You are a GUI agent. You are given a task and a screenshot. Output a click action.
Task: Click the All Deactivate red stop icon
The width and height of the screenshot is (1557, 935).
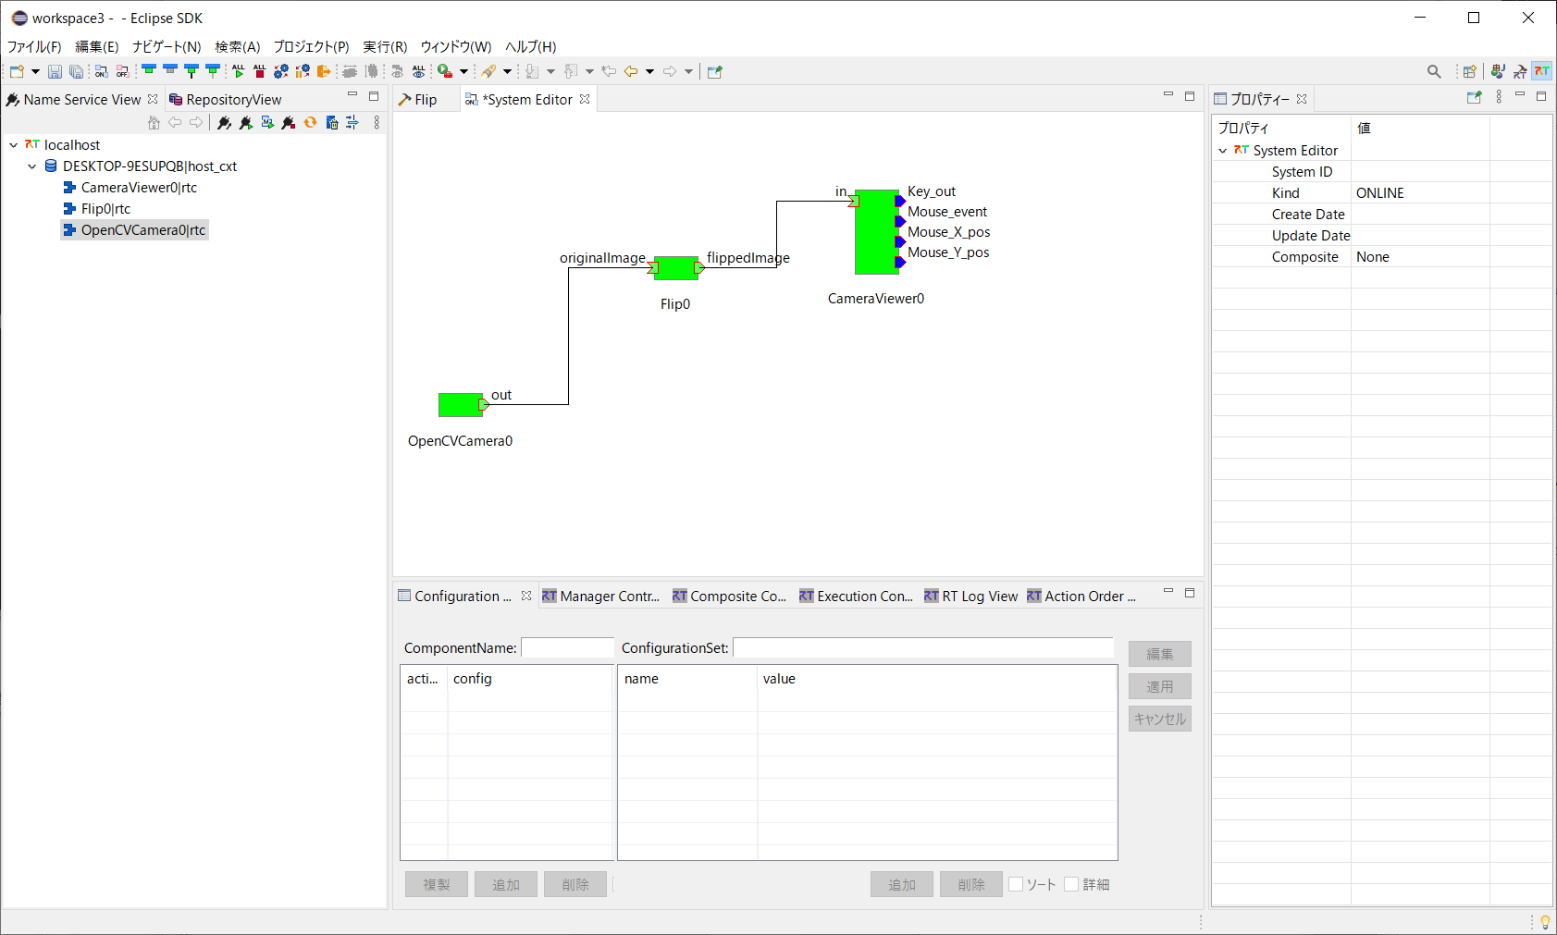coord(259,71)
